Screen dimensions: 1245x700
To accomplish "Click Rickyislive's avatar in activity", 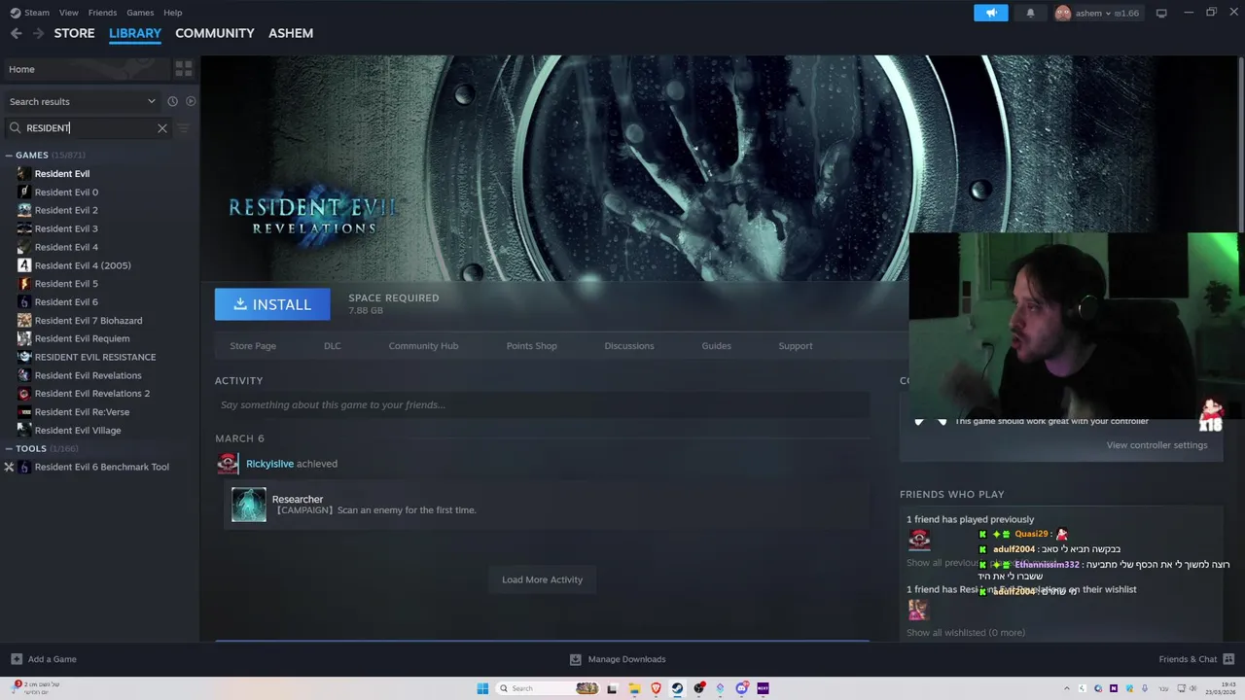I will pyautogui.click(x=228, y=464).
